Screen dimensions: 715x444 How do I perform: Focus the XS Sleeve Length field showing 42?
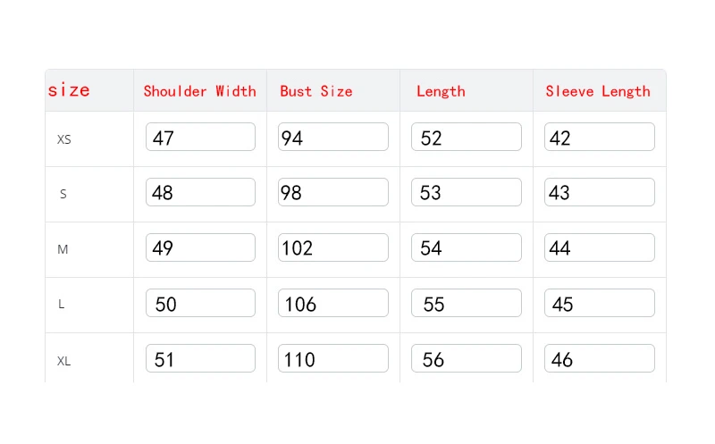[599, 137]
